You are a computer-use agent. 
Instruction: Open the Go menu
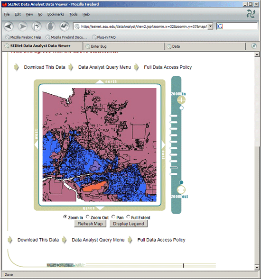point(40,14)
